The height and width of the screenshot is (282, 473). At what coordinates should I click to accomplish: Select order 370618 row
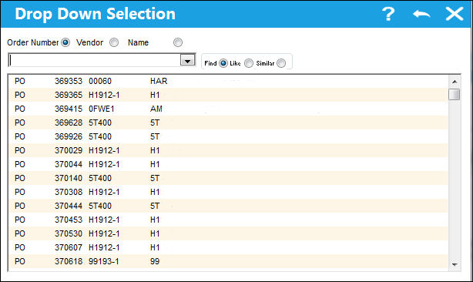coord(228,261)
